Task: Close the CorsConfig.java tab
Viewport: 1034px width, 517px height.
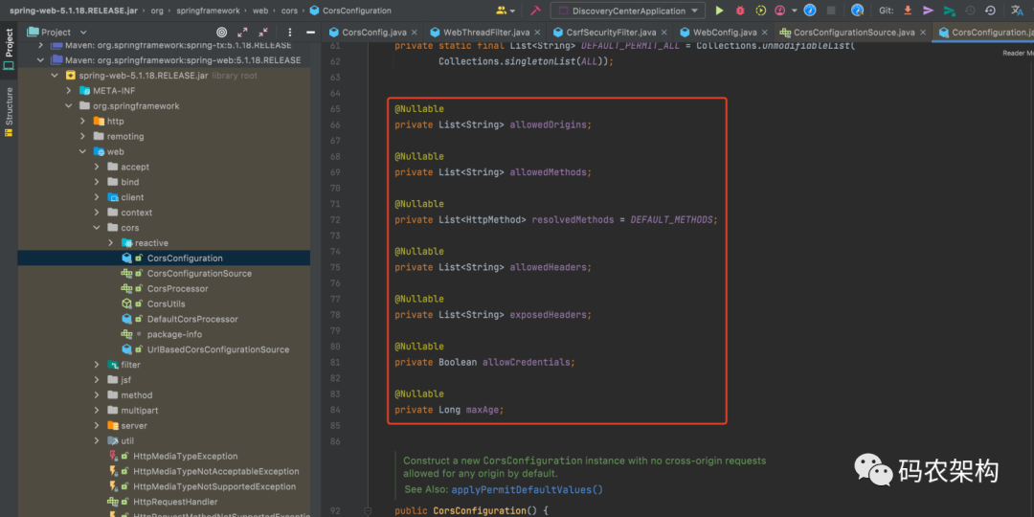Action: click(415, 33)
